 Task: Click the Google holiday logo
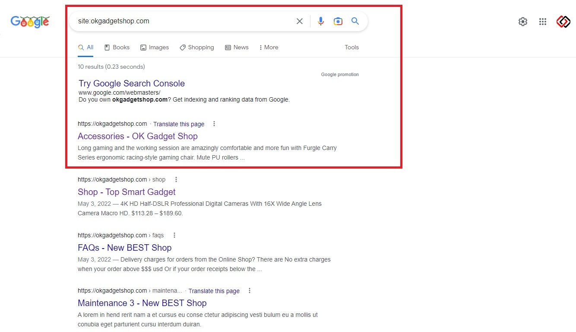(30, 22)
